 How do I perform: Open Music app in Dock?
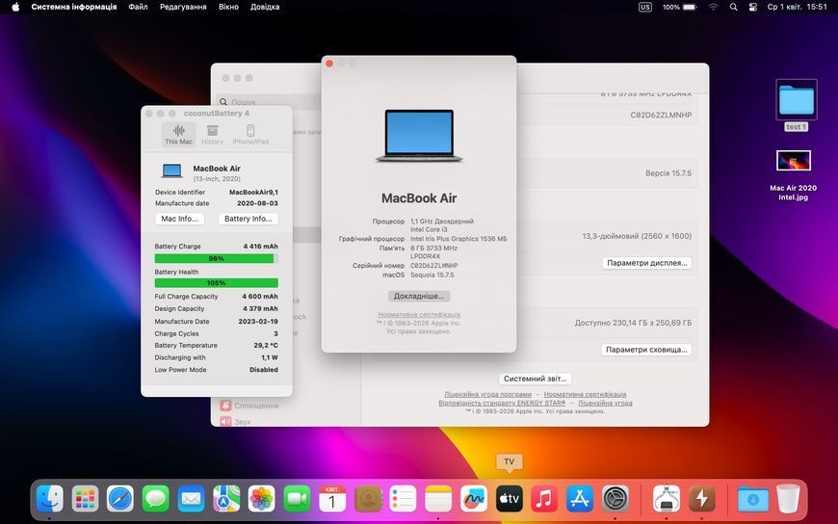pos(544,498)
